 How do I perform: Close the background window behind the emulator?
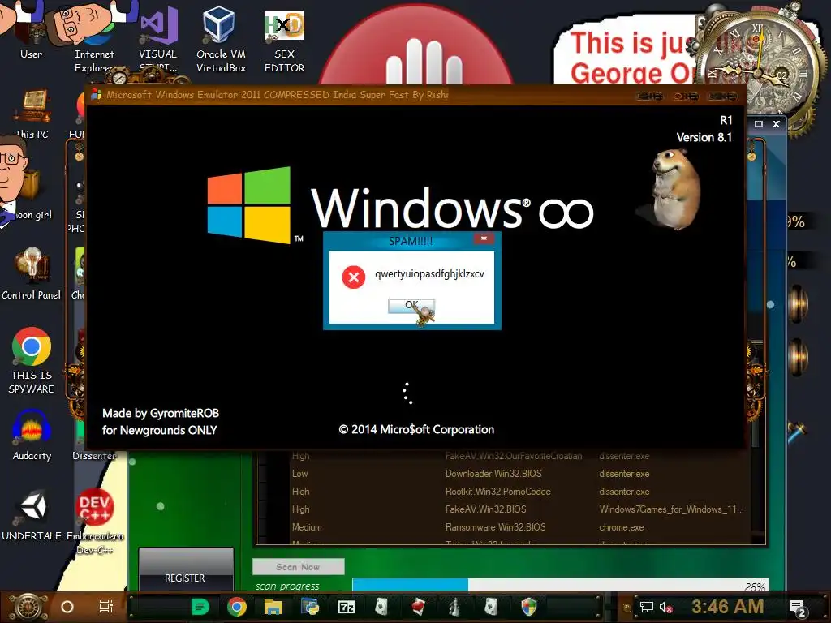point(776,124)
